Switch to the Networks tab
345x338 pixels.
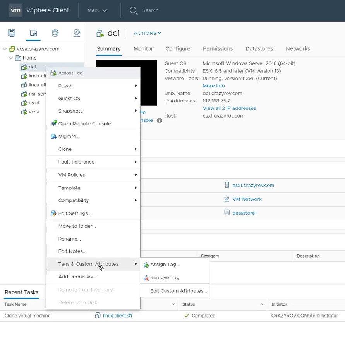(x=298, y=49)
